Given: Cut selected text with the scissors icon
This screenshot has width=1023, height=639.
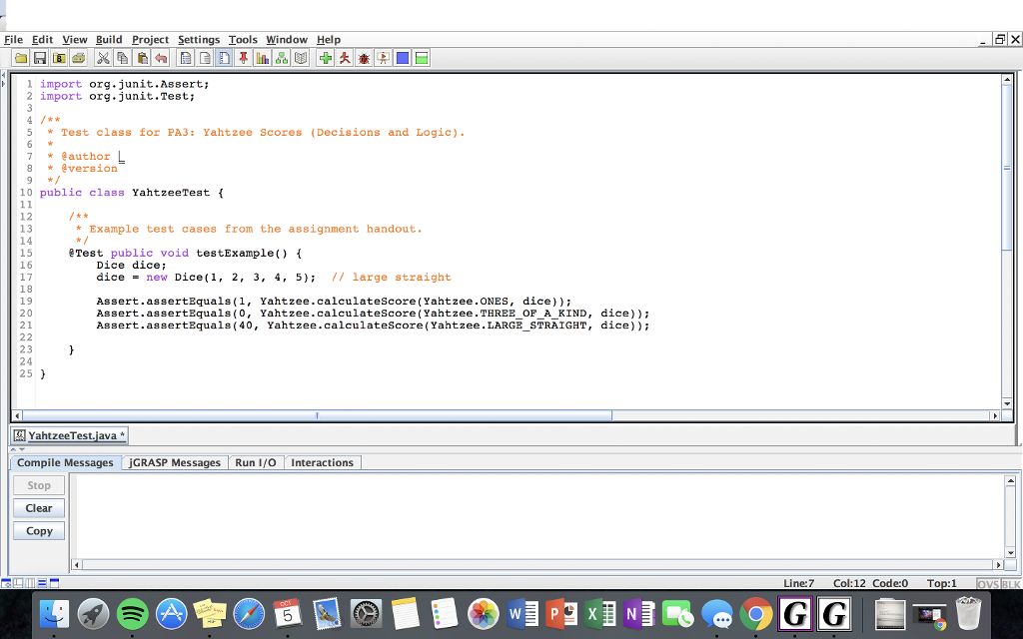Looking at the screenshot, I should click(103, 57).
